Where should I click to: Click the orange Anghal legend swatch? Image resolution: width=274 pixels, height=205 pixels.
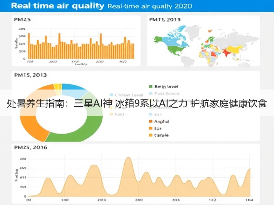[150, 121]
